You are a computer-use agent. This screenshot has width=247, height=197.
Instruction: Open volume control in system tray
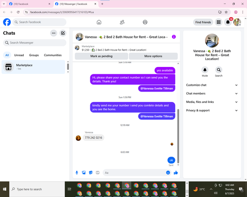[x=216, y=193]
